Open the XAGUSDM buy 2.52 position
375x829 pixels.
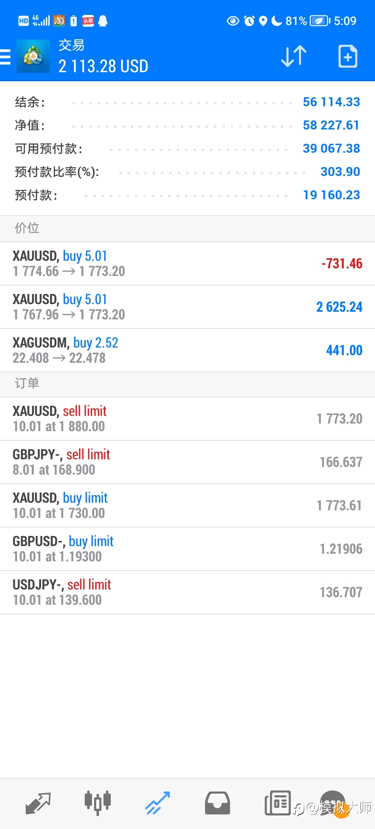(x=187, y=351)
